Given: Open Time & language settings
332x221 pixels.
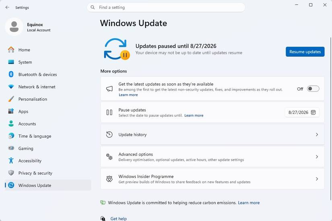Looking at the screenshot, I should tap(48, 136).
